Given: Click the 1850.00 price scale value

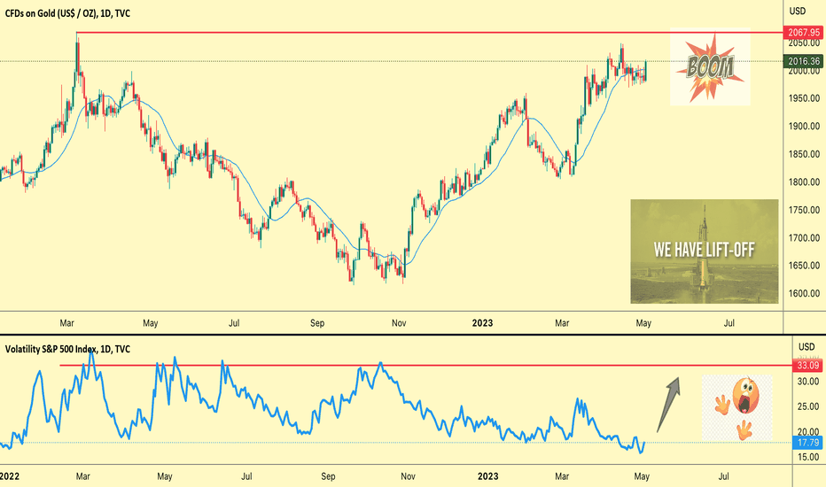Looking at the screenshot, I should [804, 154].
